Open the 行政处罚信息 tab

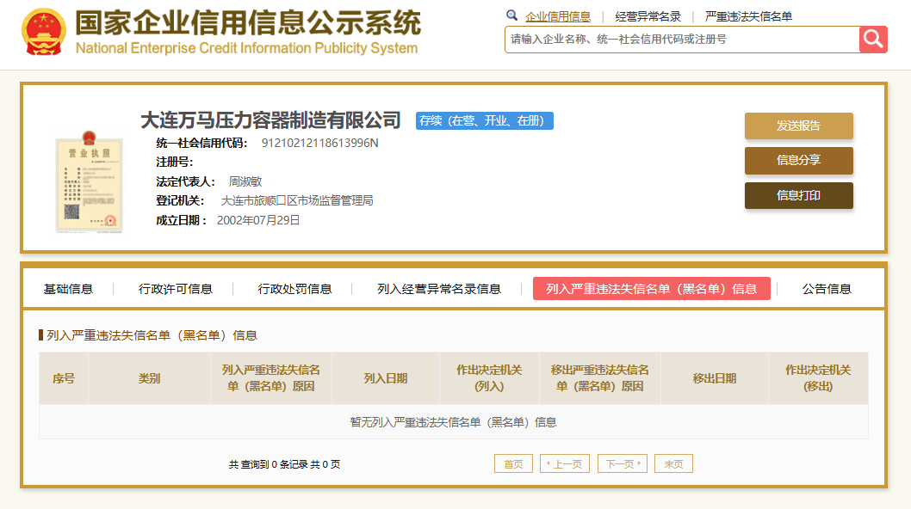pos(294,289)
